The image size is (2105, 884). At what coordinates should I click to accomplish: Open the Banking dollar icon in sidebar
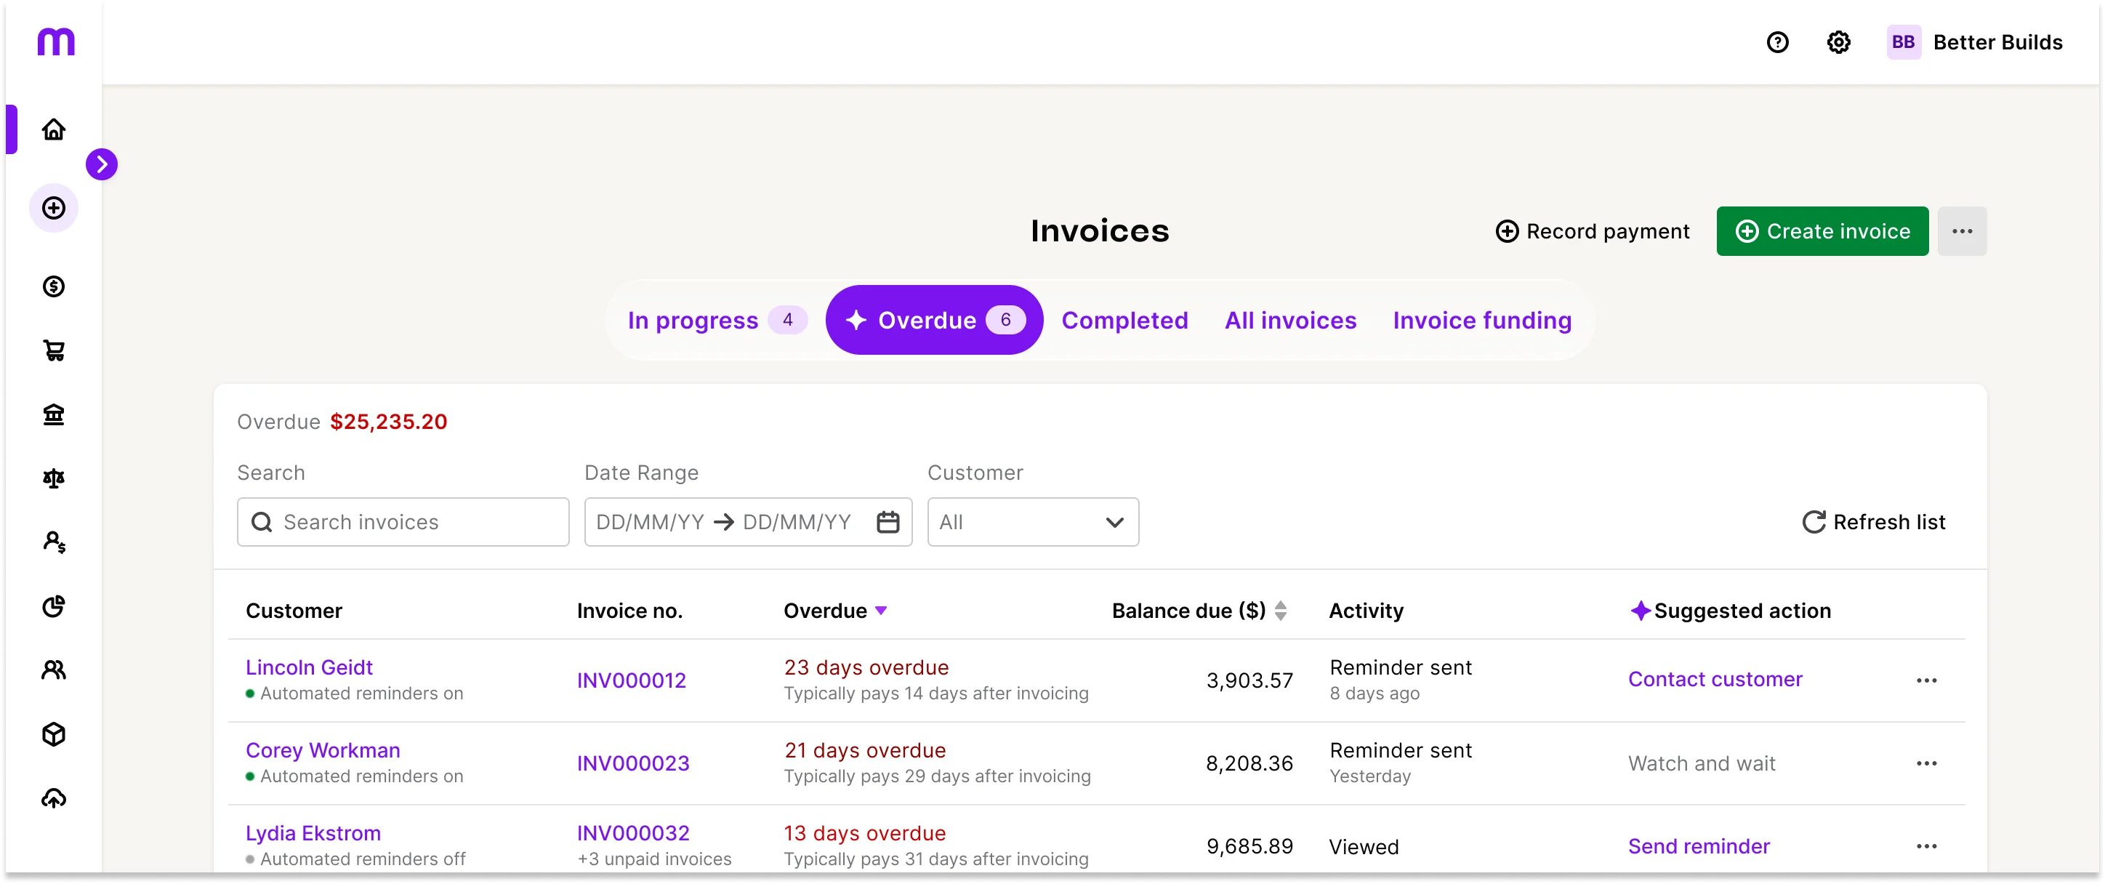(54, 286)
